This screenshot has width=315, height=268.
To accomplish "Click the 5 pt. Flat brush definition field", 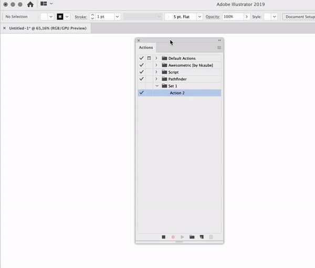I will pos(181,17).
